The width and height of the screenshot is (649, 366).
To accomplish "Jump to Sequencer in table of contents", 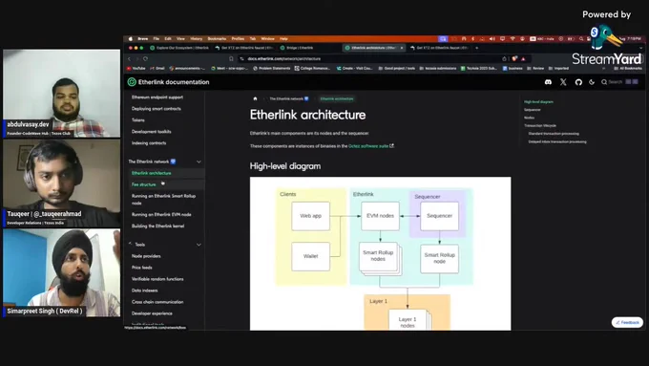I will point(533,110).
